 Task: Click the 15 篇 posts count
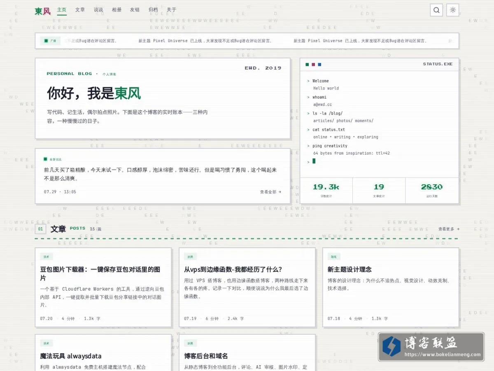click(95, 229)
